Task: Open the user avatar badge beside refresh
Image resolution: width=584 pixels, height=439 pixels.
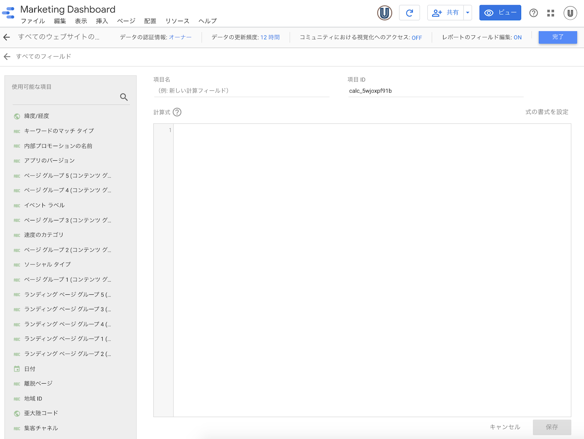Action: click(x=384, y=13)
